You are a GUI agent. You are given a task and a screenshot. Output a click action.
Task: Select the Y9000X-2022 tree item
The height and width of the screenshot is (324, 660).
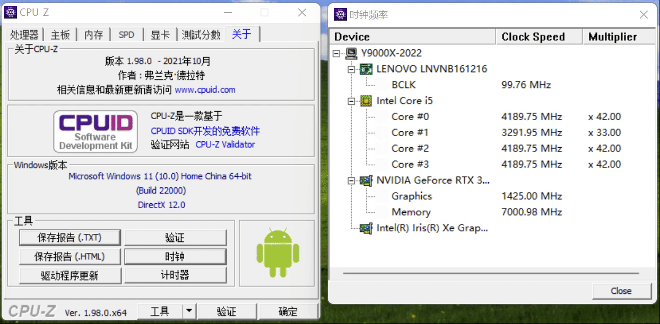coord(392,53)
